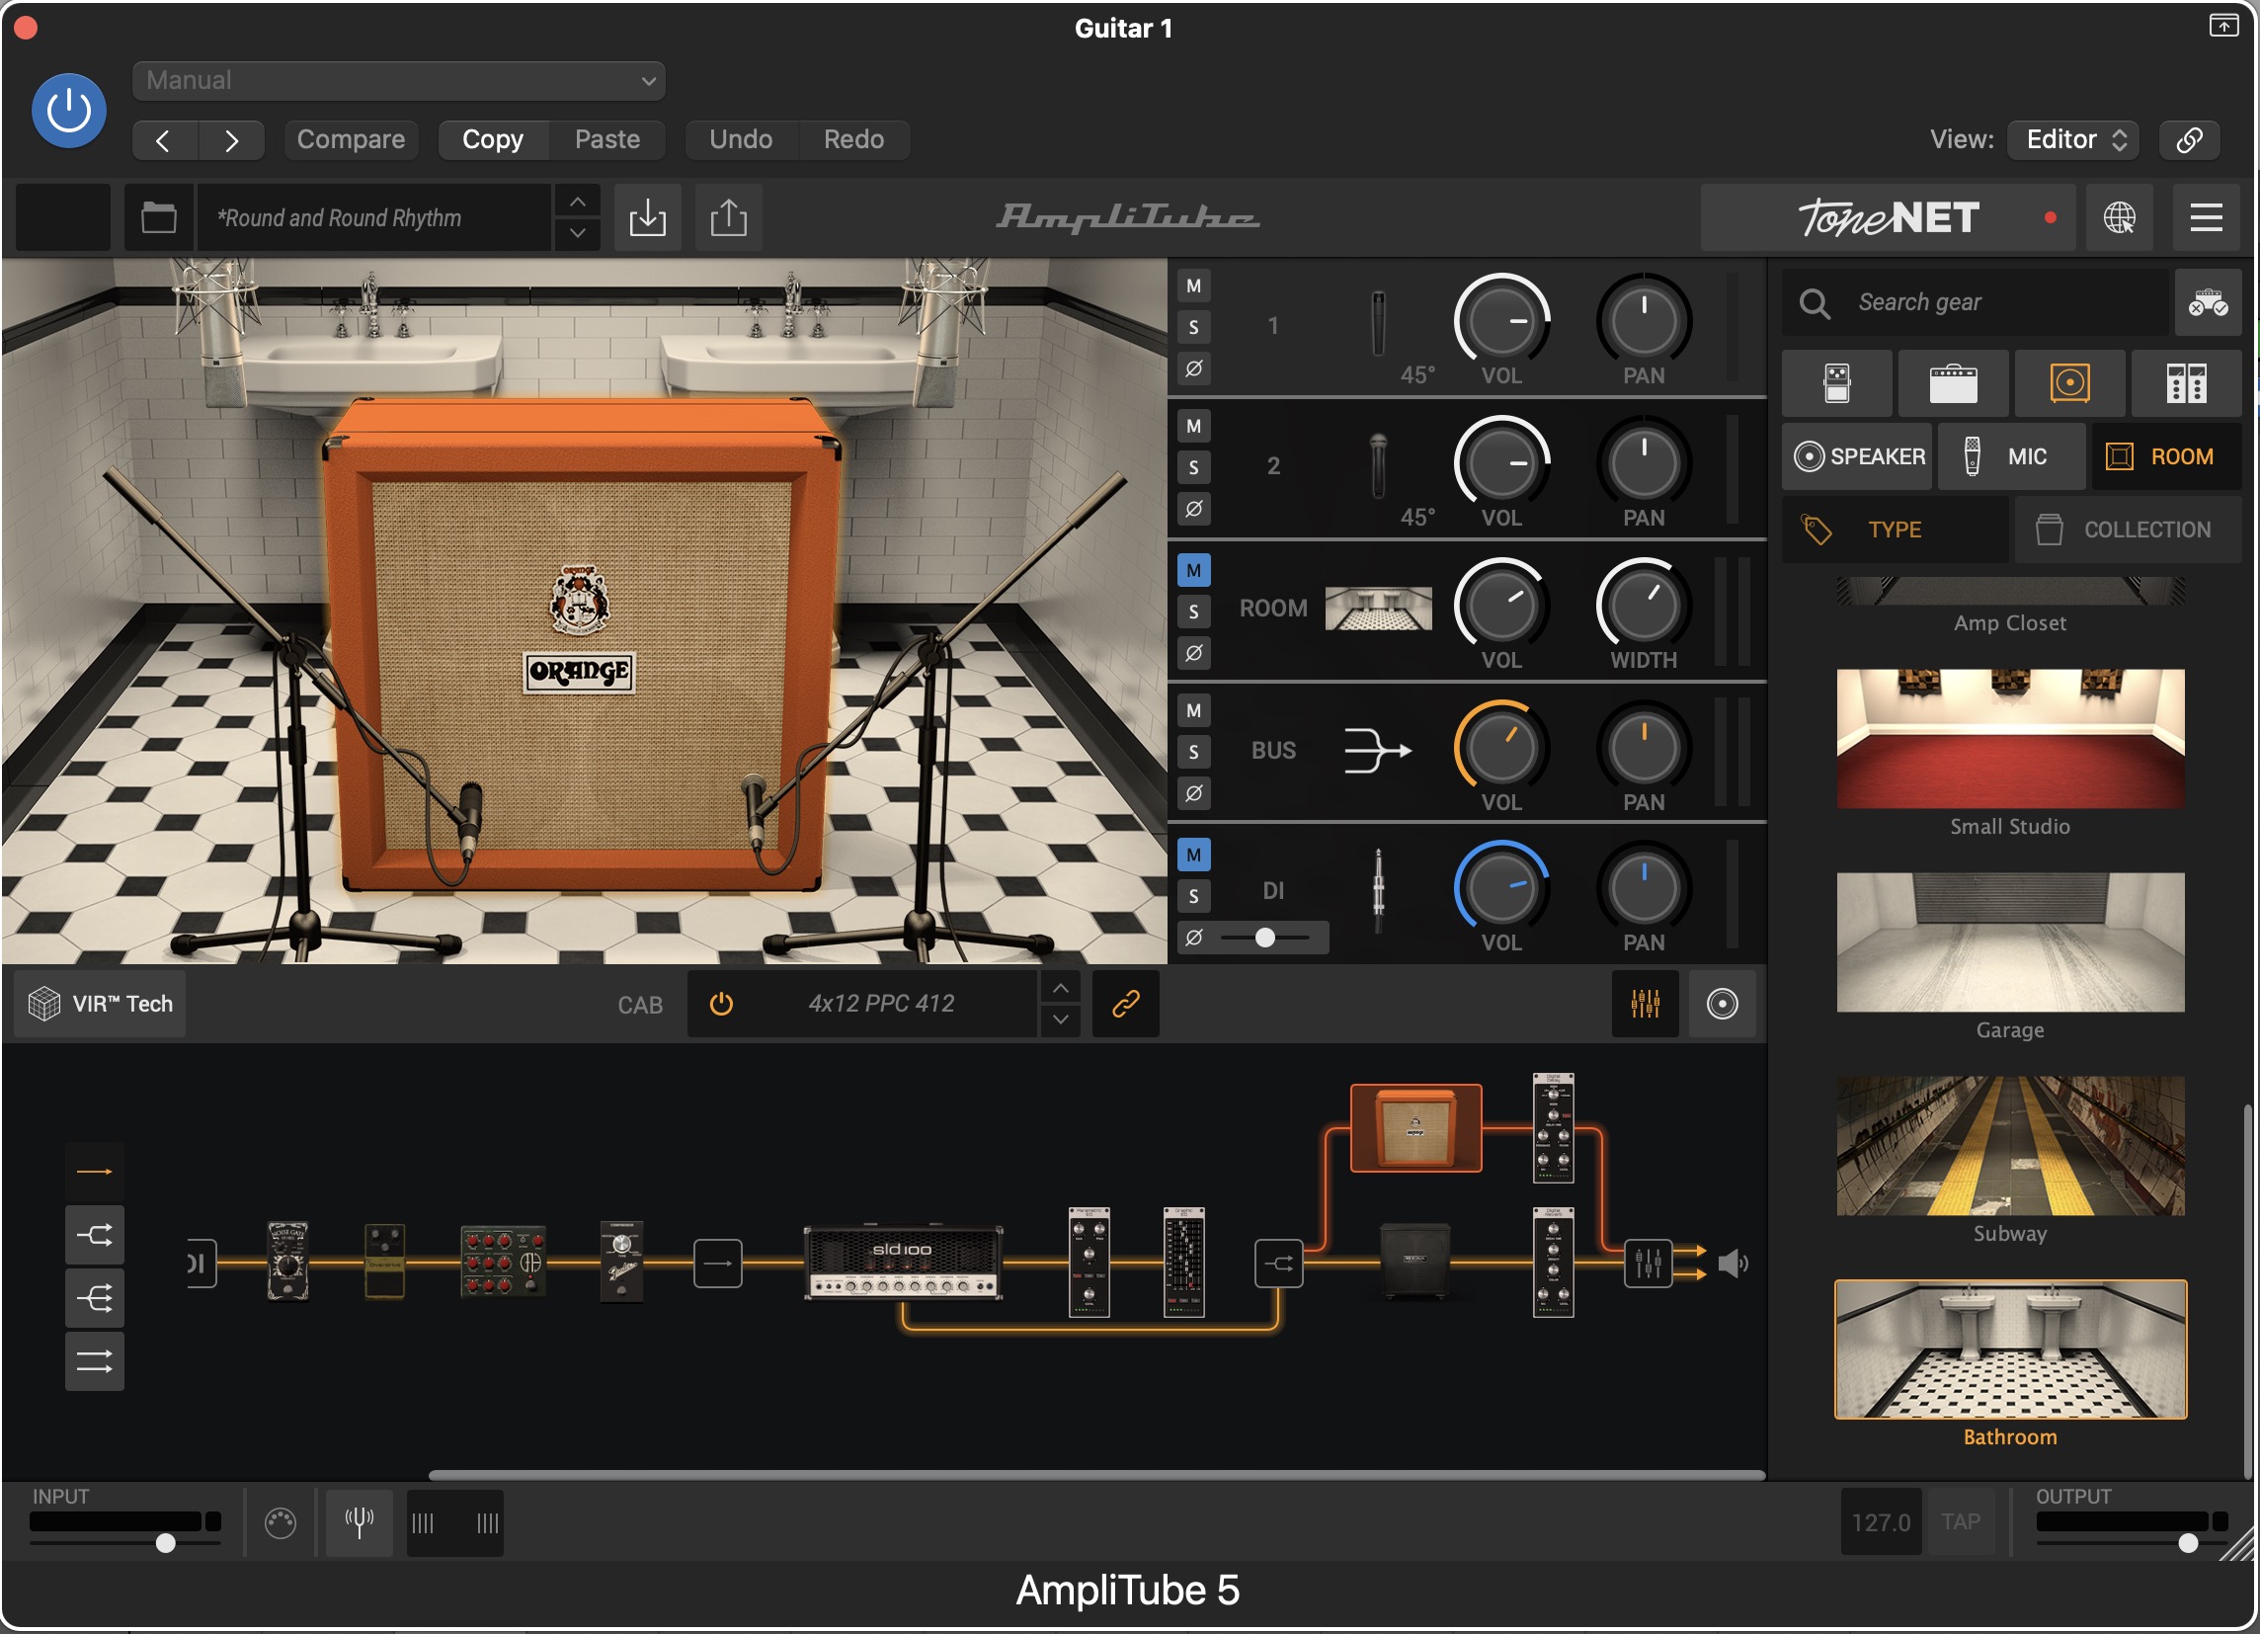The width and height of the screenshot is (2260, 1634).
Task: Click the Search gear field
Action: coord(1974,302)
